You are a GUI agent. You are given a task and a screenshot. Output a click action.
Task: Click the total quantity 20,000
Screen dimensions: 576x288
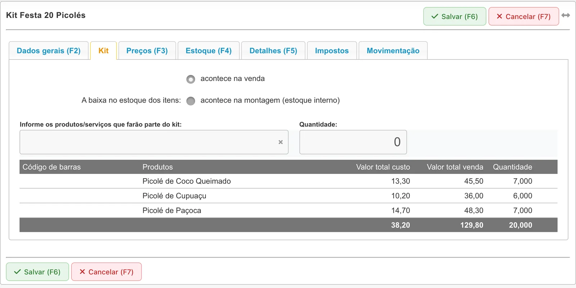pos(521,225)
